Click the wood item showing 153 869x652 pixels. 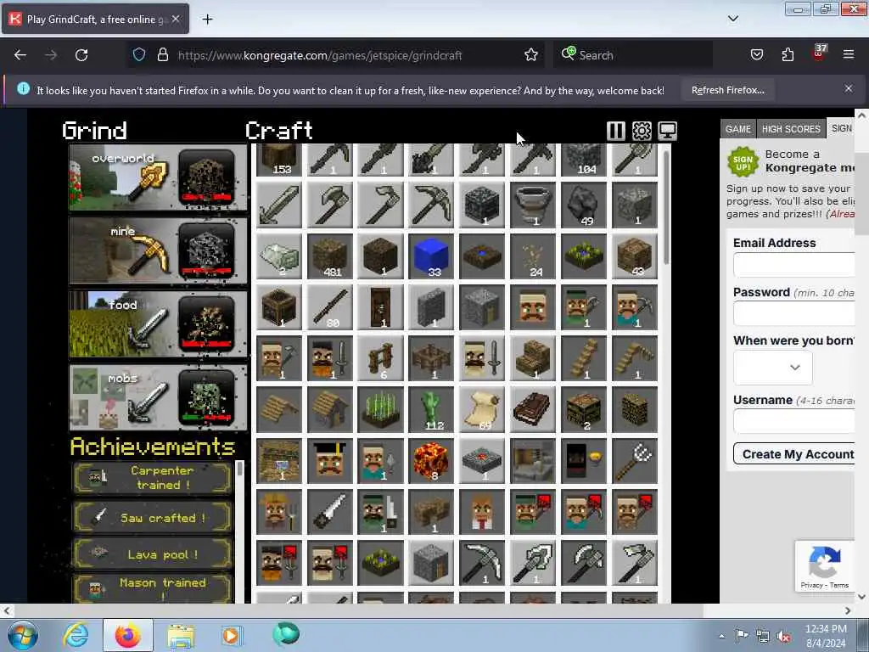pos(278,160)
